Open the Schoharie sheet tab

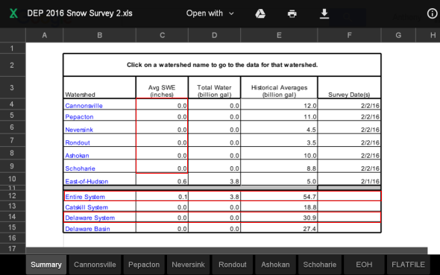(320, 265)
